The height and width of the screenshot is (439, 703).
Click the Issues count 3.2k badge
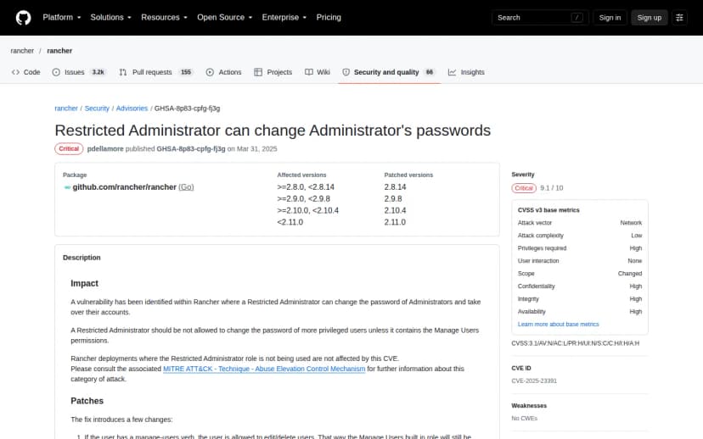98,72
